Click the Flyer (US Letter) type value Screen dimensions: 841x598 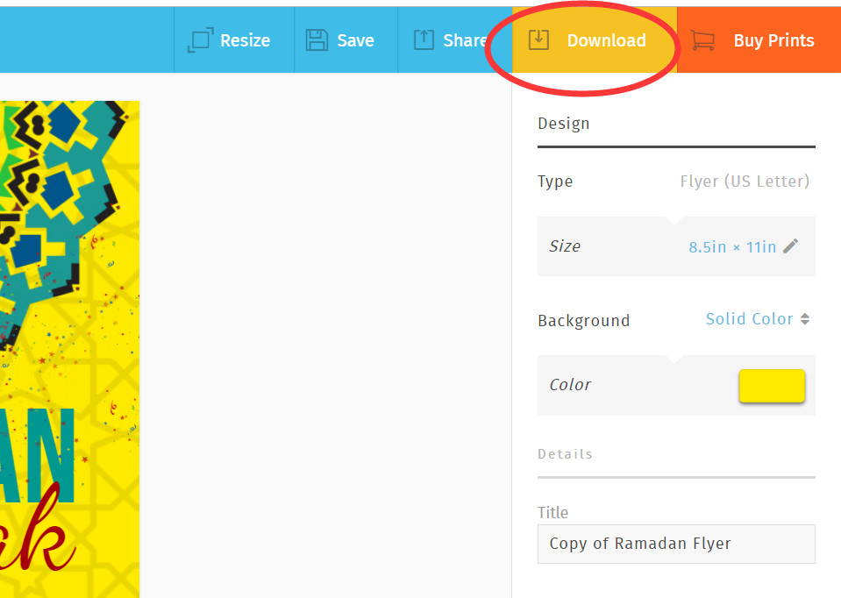point(745,182)
